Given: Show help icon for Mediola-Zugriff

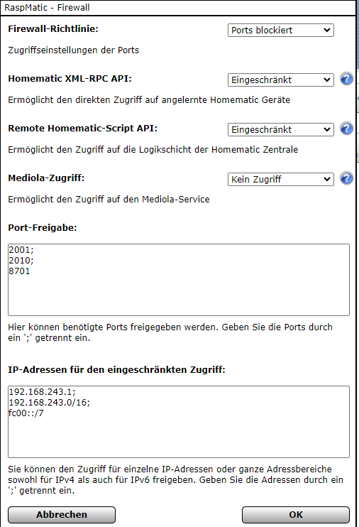Looking at the screenshot, I should click(346, 179).
